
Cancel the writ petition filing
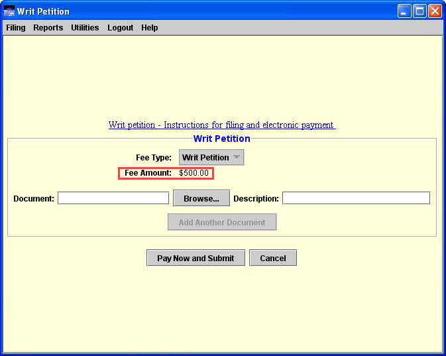pos(273,258)
